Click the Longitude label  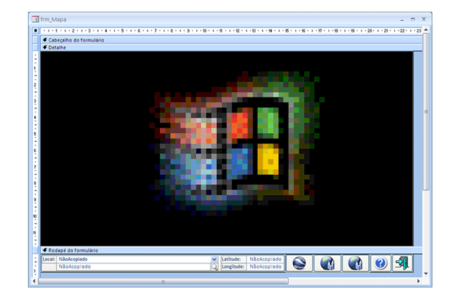[x=233, y=267]
